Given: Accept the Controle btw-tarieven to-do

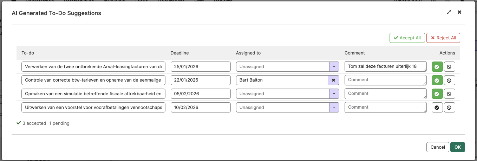Looking at the screenshot, I should pyautogui.click(x=437, y=80).
